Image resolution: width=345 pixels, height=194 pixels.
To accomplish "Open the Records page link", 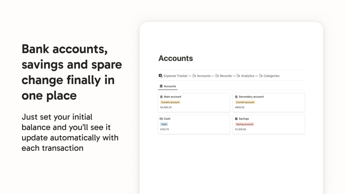I will coord(226,76).
